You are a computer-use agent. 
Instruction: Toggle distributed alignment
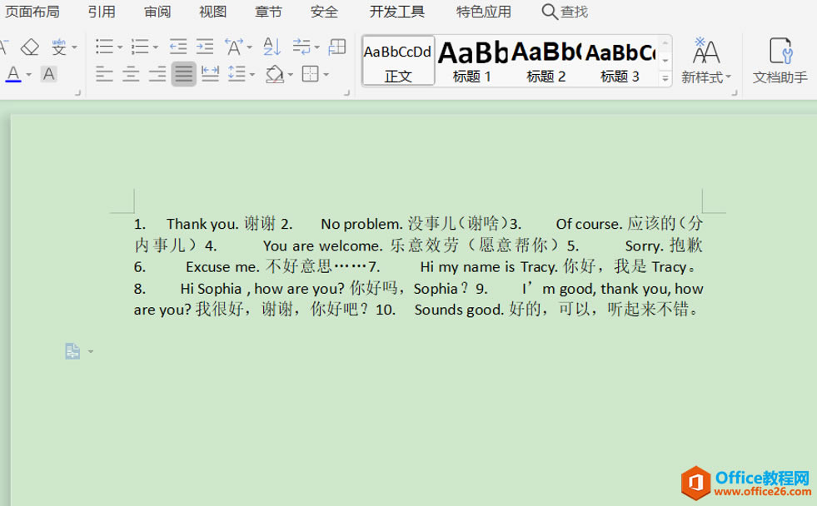point(210,74)
